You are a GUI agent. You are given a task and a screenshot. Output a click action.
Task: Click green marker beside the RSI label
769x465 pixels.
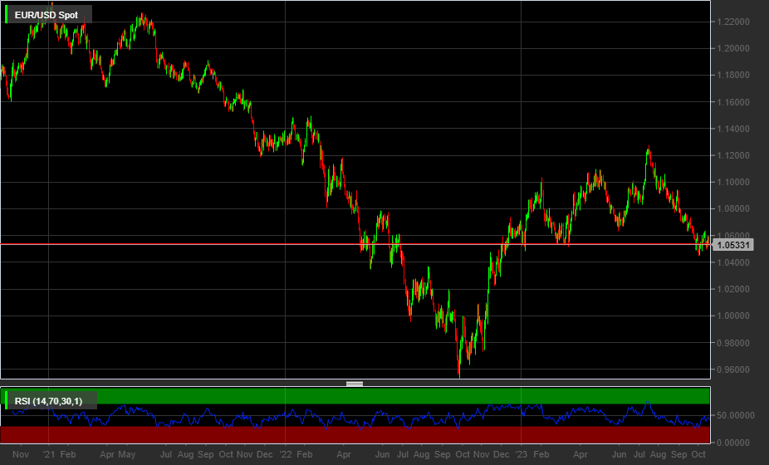point(7,402)
